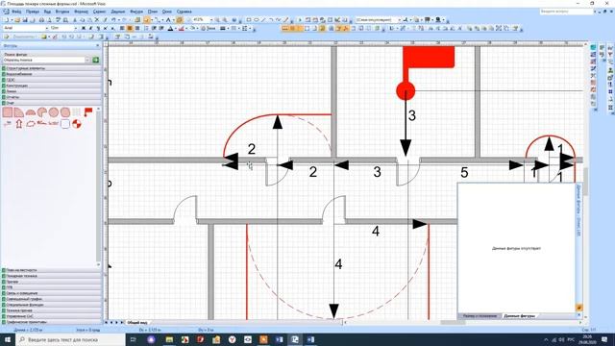This screenshot has height=346, width=615.
Task: Set text alignment to left
Action: click(122, 28)
